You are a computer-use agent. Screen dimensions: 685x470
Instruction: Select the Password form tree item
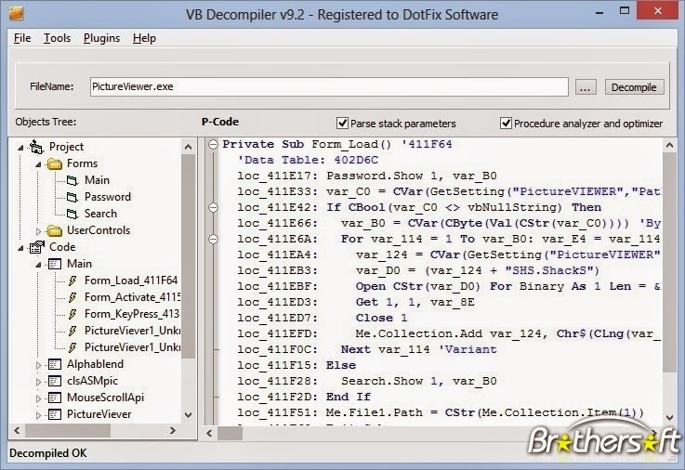pos(108,197)
